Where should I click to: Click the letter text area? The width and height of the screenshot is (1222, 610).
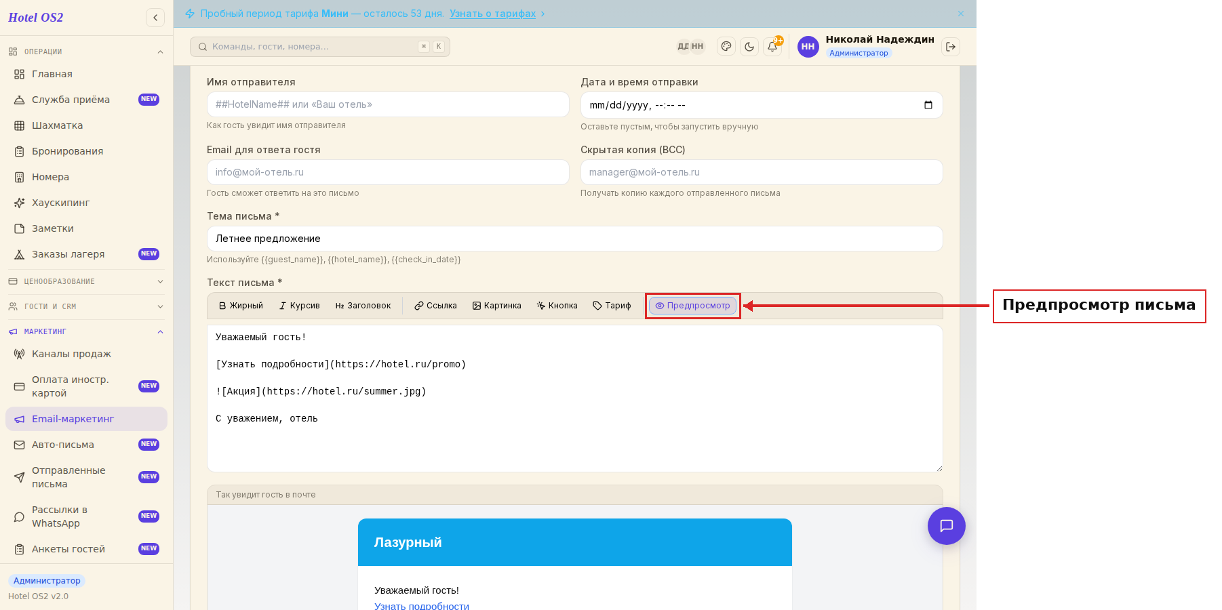[575, 399]
